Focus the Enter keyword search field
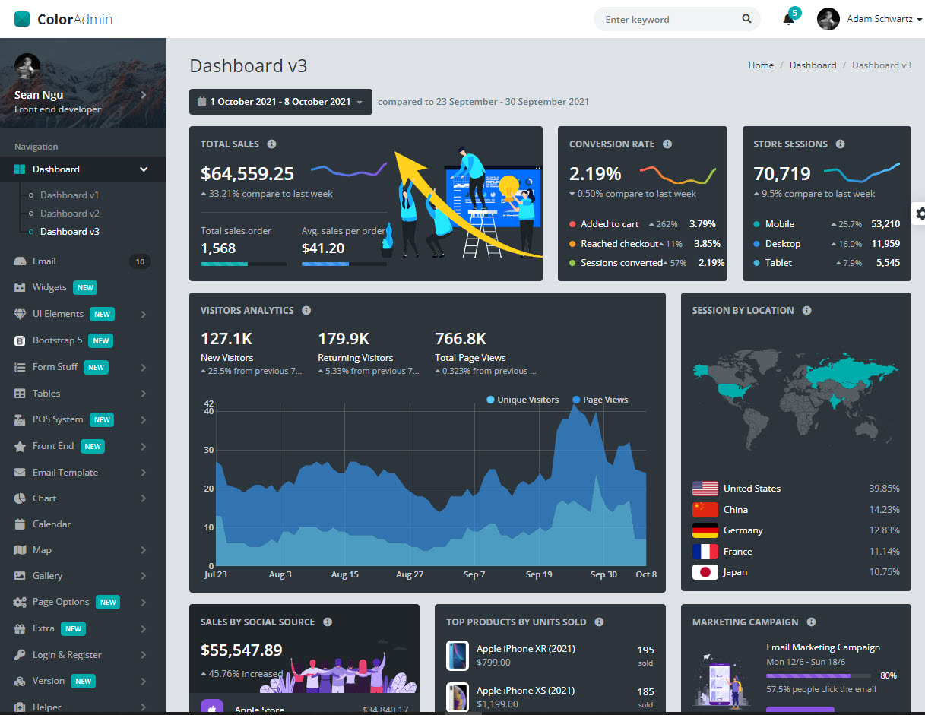 pos(669,19)
